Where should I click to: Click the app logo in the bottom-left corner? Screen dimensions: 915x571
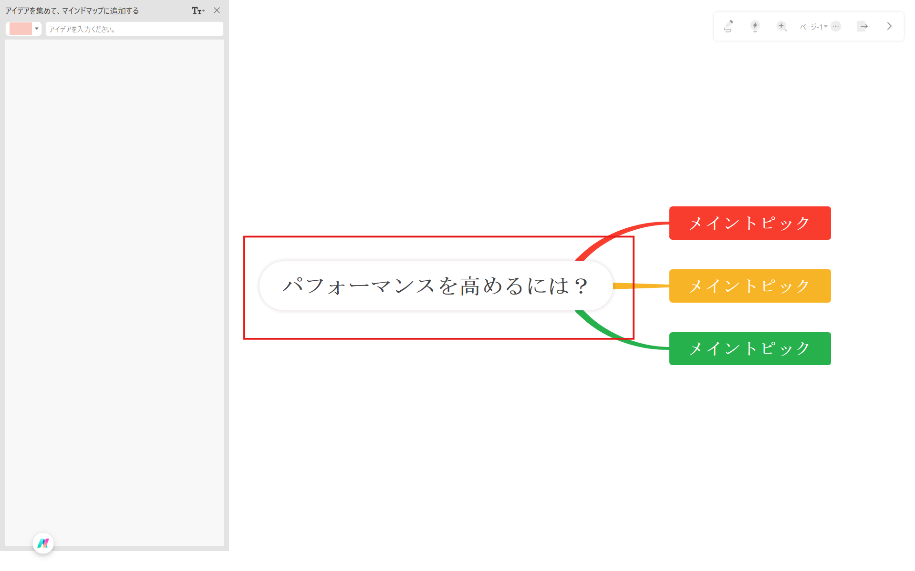point(43,543)
